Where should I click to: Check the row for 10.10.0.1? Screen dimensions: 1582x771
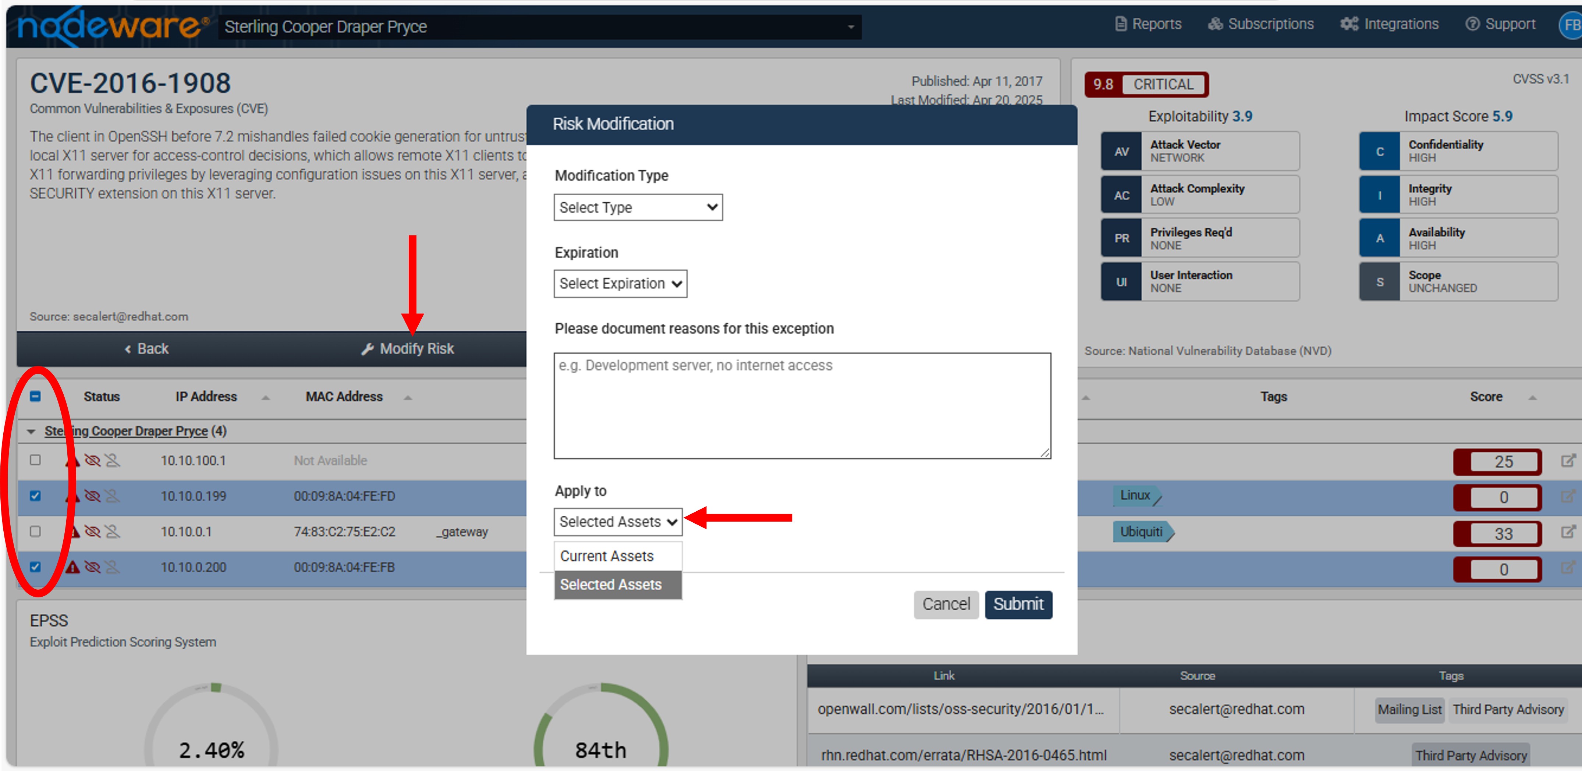(36, 531)
